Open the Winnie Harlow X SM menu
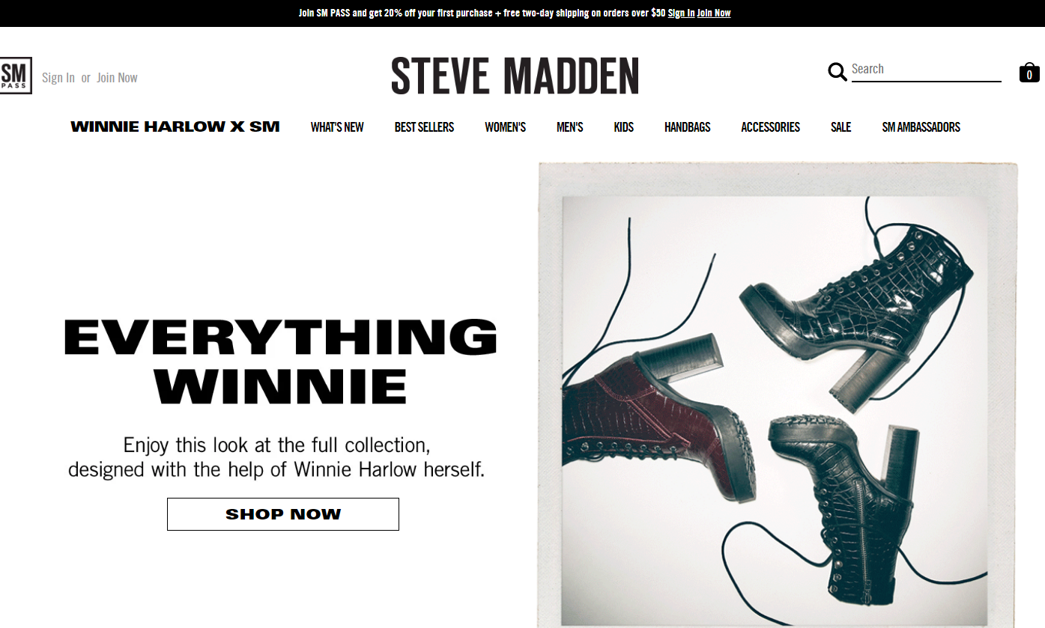The image size is (1045, 628). pos(175,127)
